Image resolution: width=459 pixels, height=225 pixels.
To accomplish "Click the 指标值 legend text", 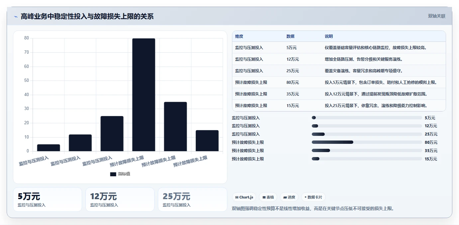I will 124,174.
